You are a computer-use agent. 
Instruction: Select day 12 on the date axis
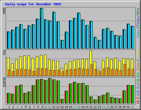tap(54, 107)
